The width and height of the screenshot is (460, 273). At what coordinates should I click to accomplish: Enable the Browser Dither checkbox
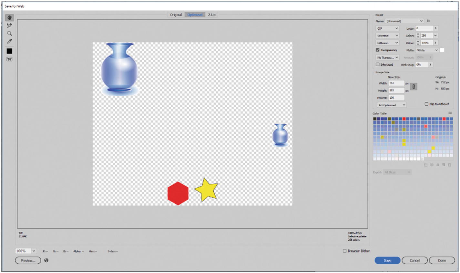click(x=344, y=251)
